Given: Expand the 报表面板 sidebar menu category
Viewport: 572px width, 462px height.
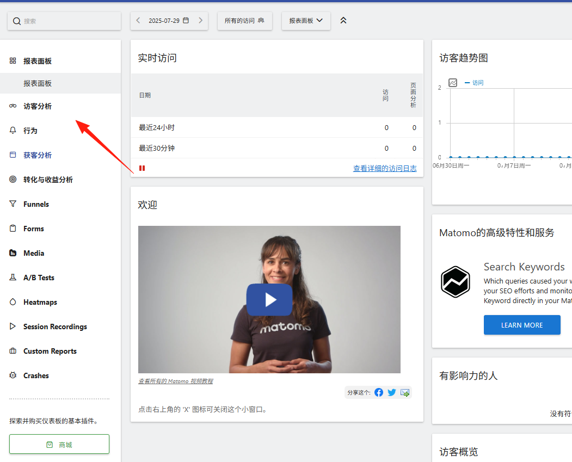Looking at the screenshot, I should point(37,61).
